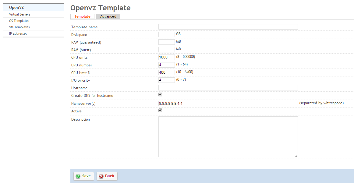Click inside the Description text area

point(228,137)
